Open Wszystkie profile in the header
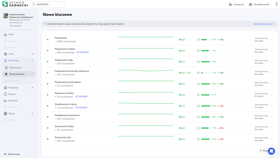The image size is (280, 158). click(x=259, y=4)
